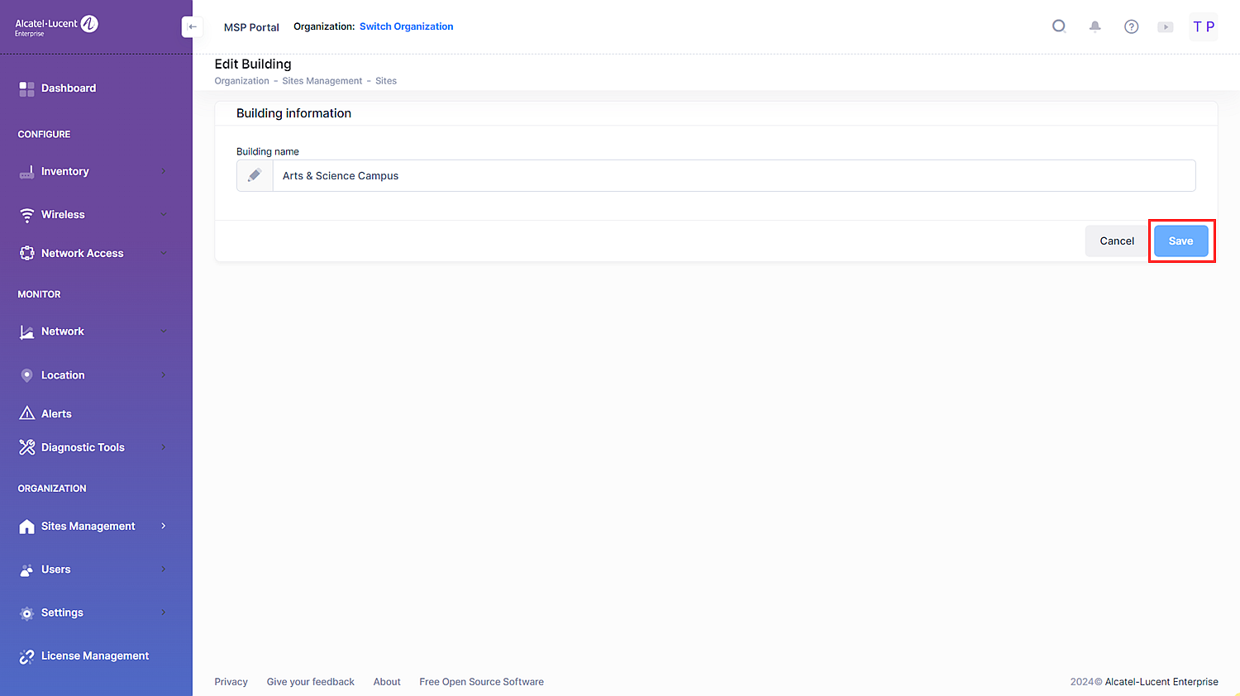Click the Alcatel-Lucent Enterprise logo
This screenshot has width=1240, height=696.
pos(56,26)
